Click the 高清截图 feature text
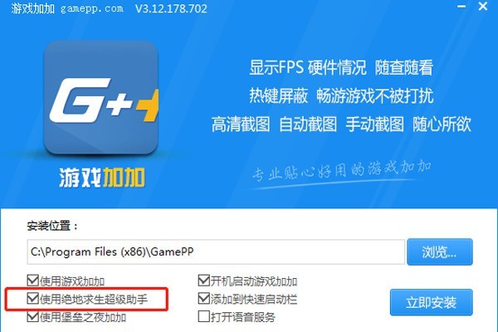This screenshot has width=498, height=332. [241, 124]
